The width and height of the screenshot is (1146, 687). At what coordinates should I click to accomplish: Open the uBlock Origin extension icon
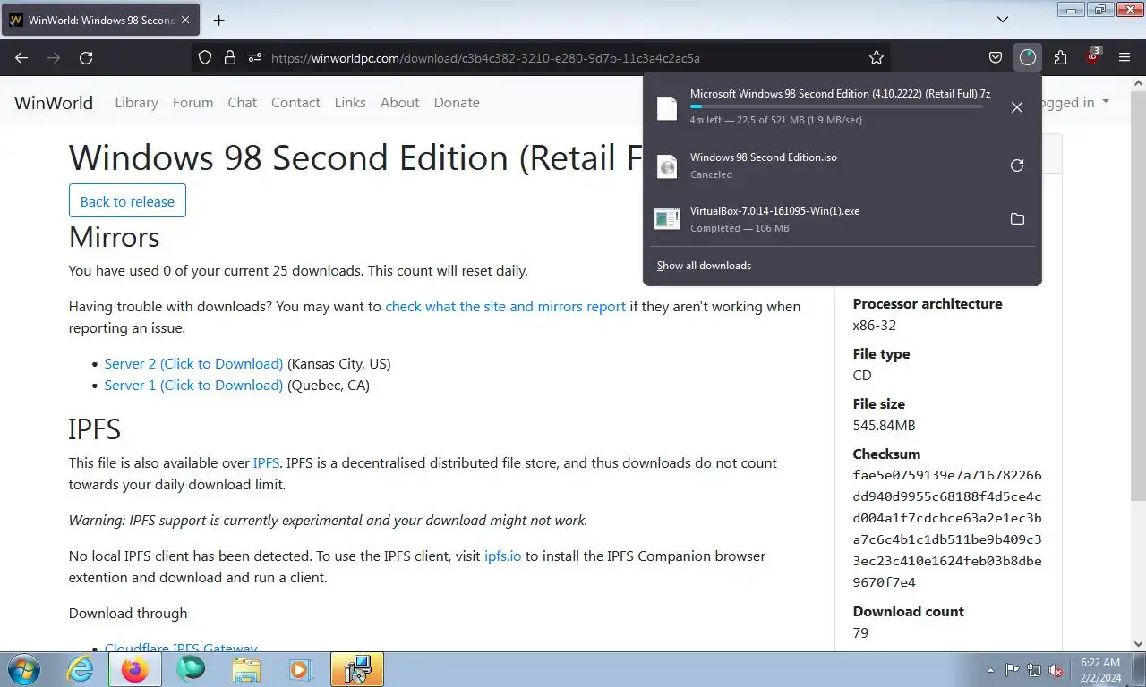1092,58
